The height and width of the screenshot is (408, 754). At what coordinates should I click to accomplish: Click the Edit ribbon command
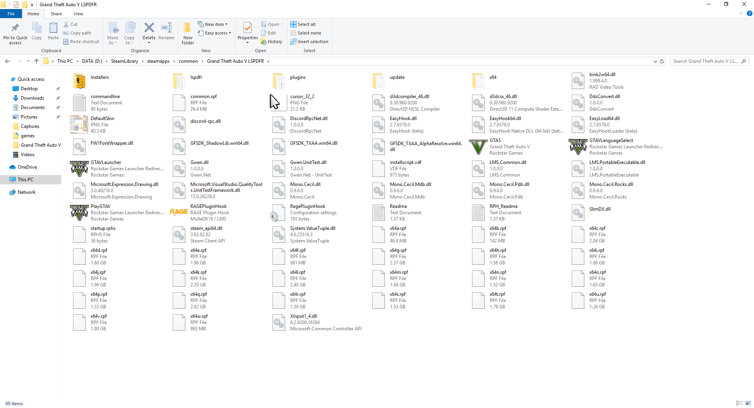268,33
